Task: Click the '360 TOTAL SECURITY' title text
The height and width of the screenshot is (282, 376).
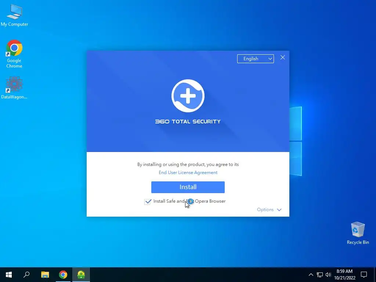Action: (188, 122)
